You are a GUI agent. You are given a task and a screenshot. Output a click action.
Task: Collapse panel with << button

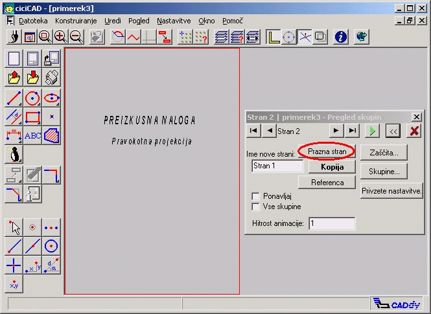pos(393,131)
